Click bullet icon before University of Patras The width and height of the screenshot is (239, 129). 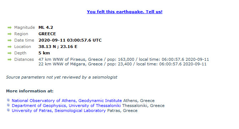pyautogui.click(x=8, y=110)
